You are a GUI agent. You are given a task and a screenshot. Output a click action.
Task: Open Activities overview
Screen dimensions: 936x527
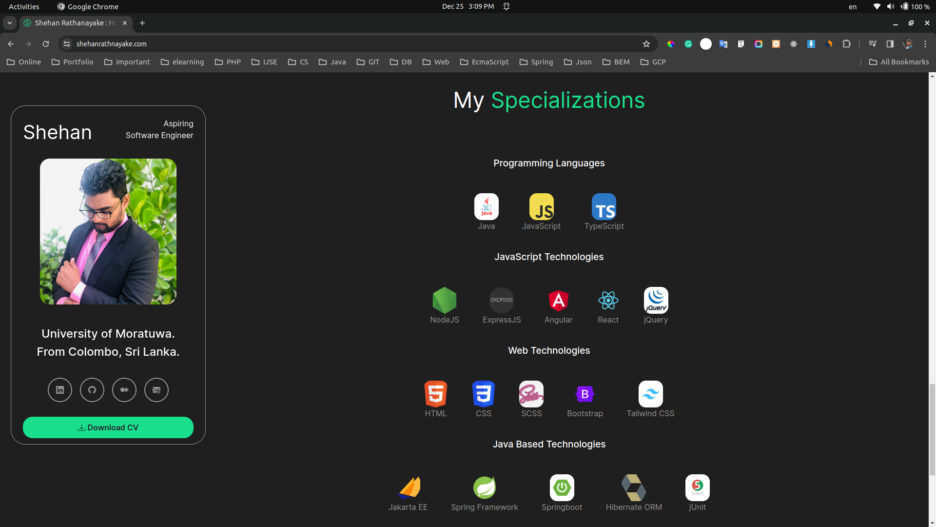point(24,6)
